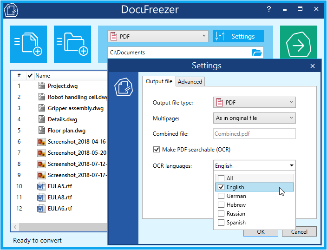Select the Floor plan.dwg file name
Image resolution: width=327 pixels, height=250 pixels.
click(x=67, y=131)
